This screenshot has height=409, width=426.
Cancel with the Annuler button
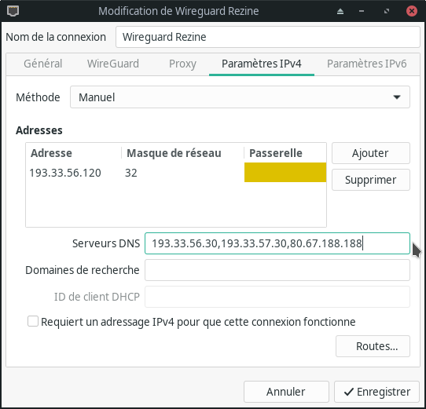tap(286, 392)
